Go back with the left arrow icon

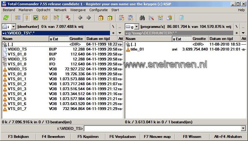coord(80,18)
